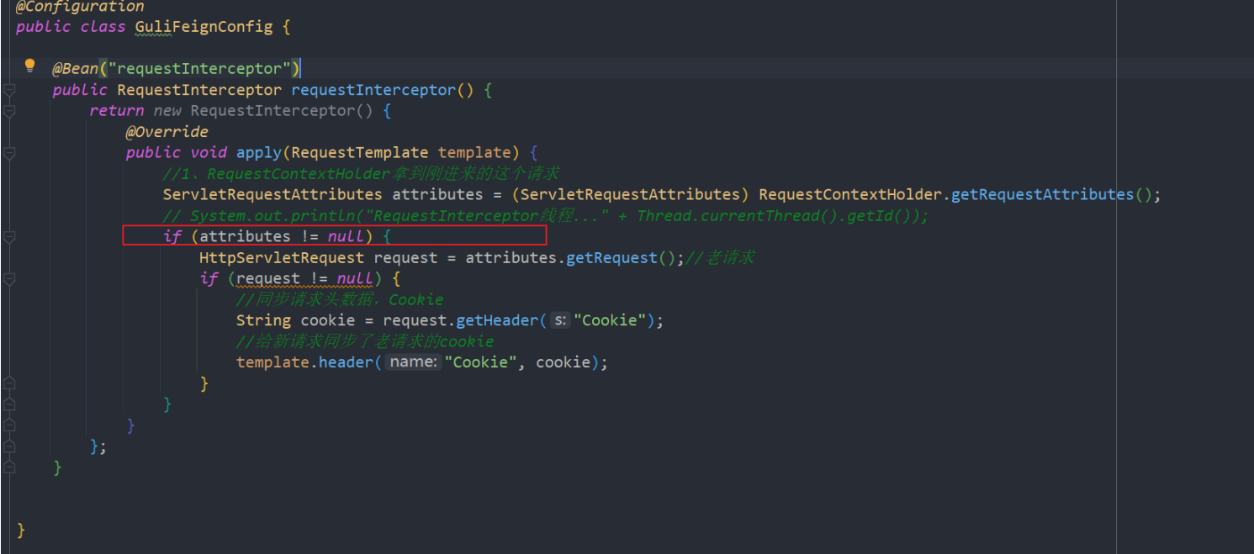This screenshot has height=554, width=1254.
Task: Click the @Bean annotation
Action: (x=76, y=69)
